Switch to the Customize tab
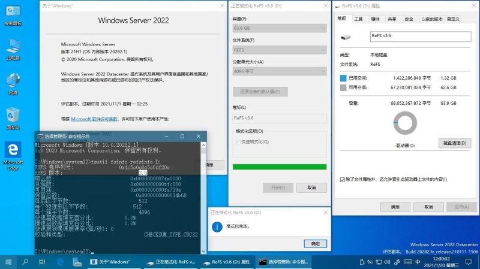480x269 pixels. (x=453, y=19)
